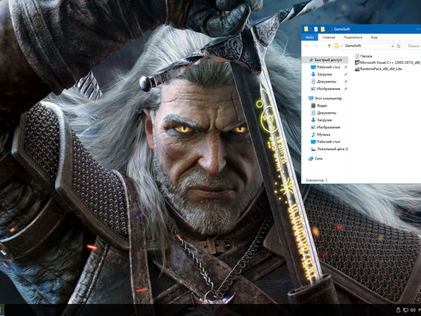Image resolution: width=421 pixels, height=316 pixels.
Task: Click the folder icon in the GameSoft title bar
Action: [306, 29]
